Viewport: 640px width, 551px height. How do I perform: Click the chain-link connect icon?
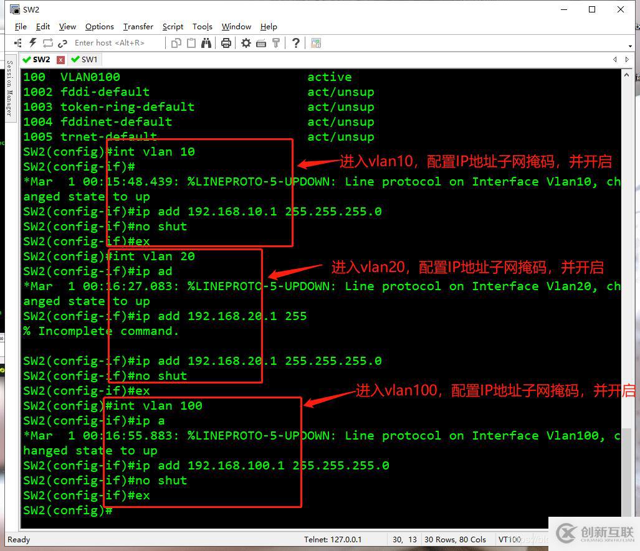(62, 43)
